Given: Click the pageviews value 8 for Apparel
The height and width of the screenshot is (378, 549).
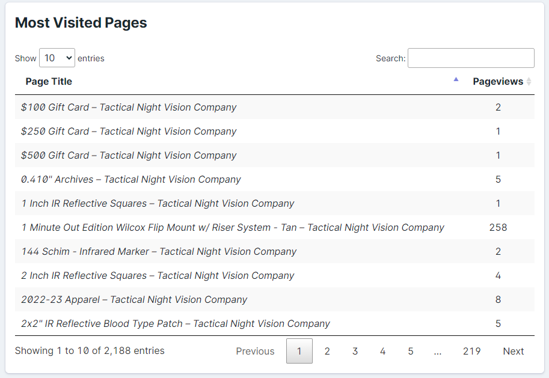Looking at the screenshot, I should pos(498,300).
